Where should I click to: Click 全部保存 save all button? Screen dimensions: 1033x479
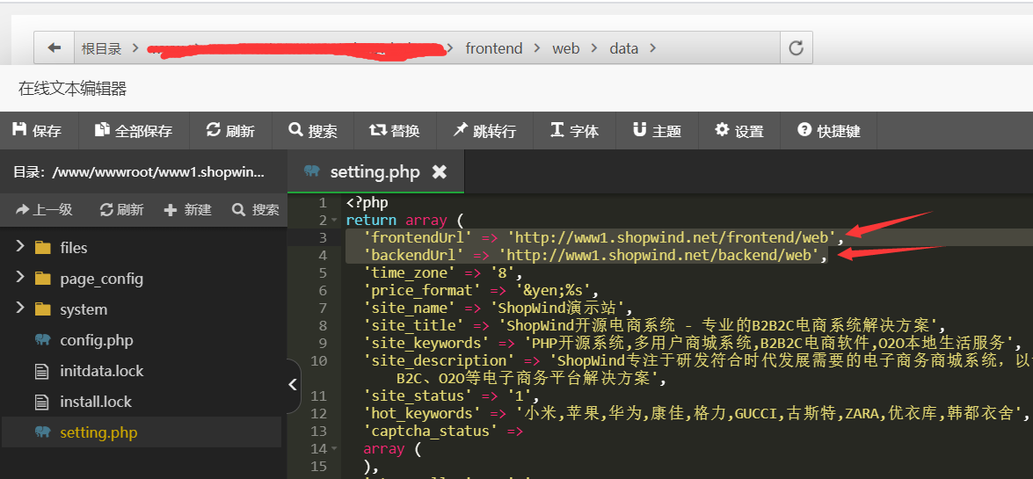pyautogui.click(x=134, y=130)
